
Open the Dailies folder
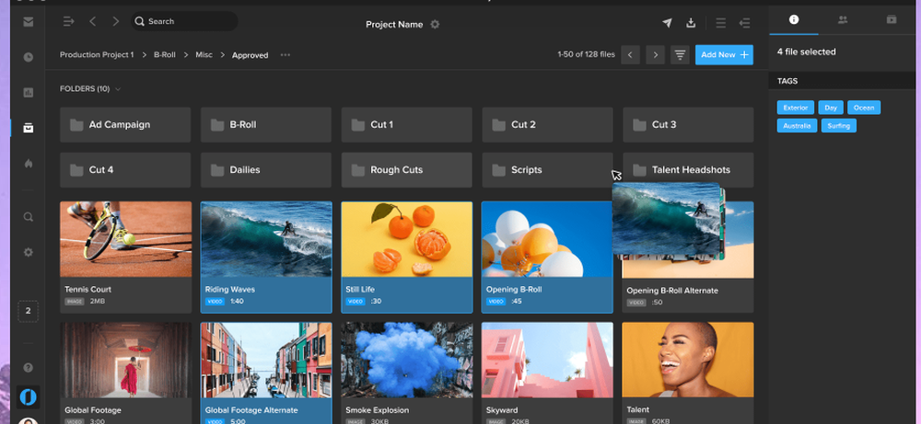coord(266,170)
